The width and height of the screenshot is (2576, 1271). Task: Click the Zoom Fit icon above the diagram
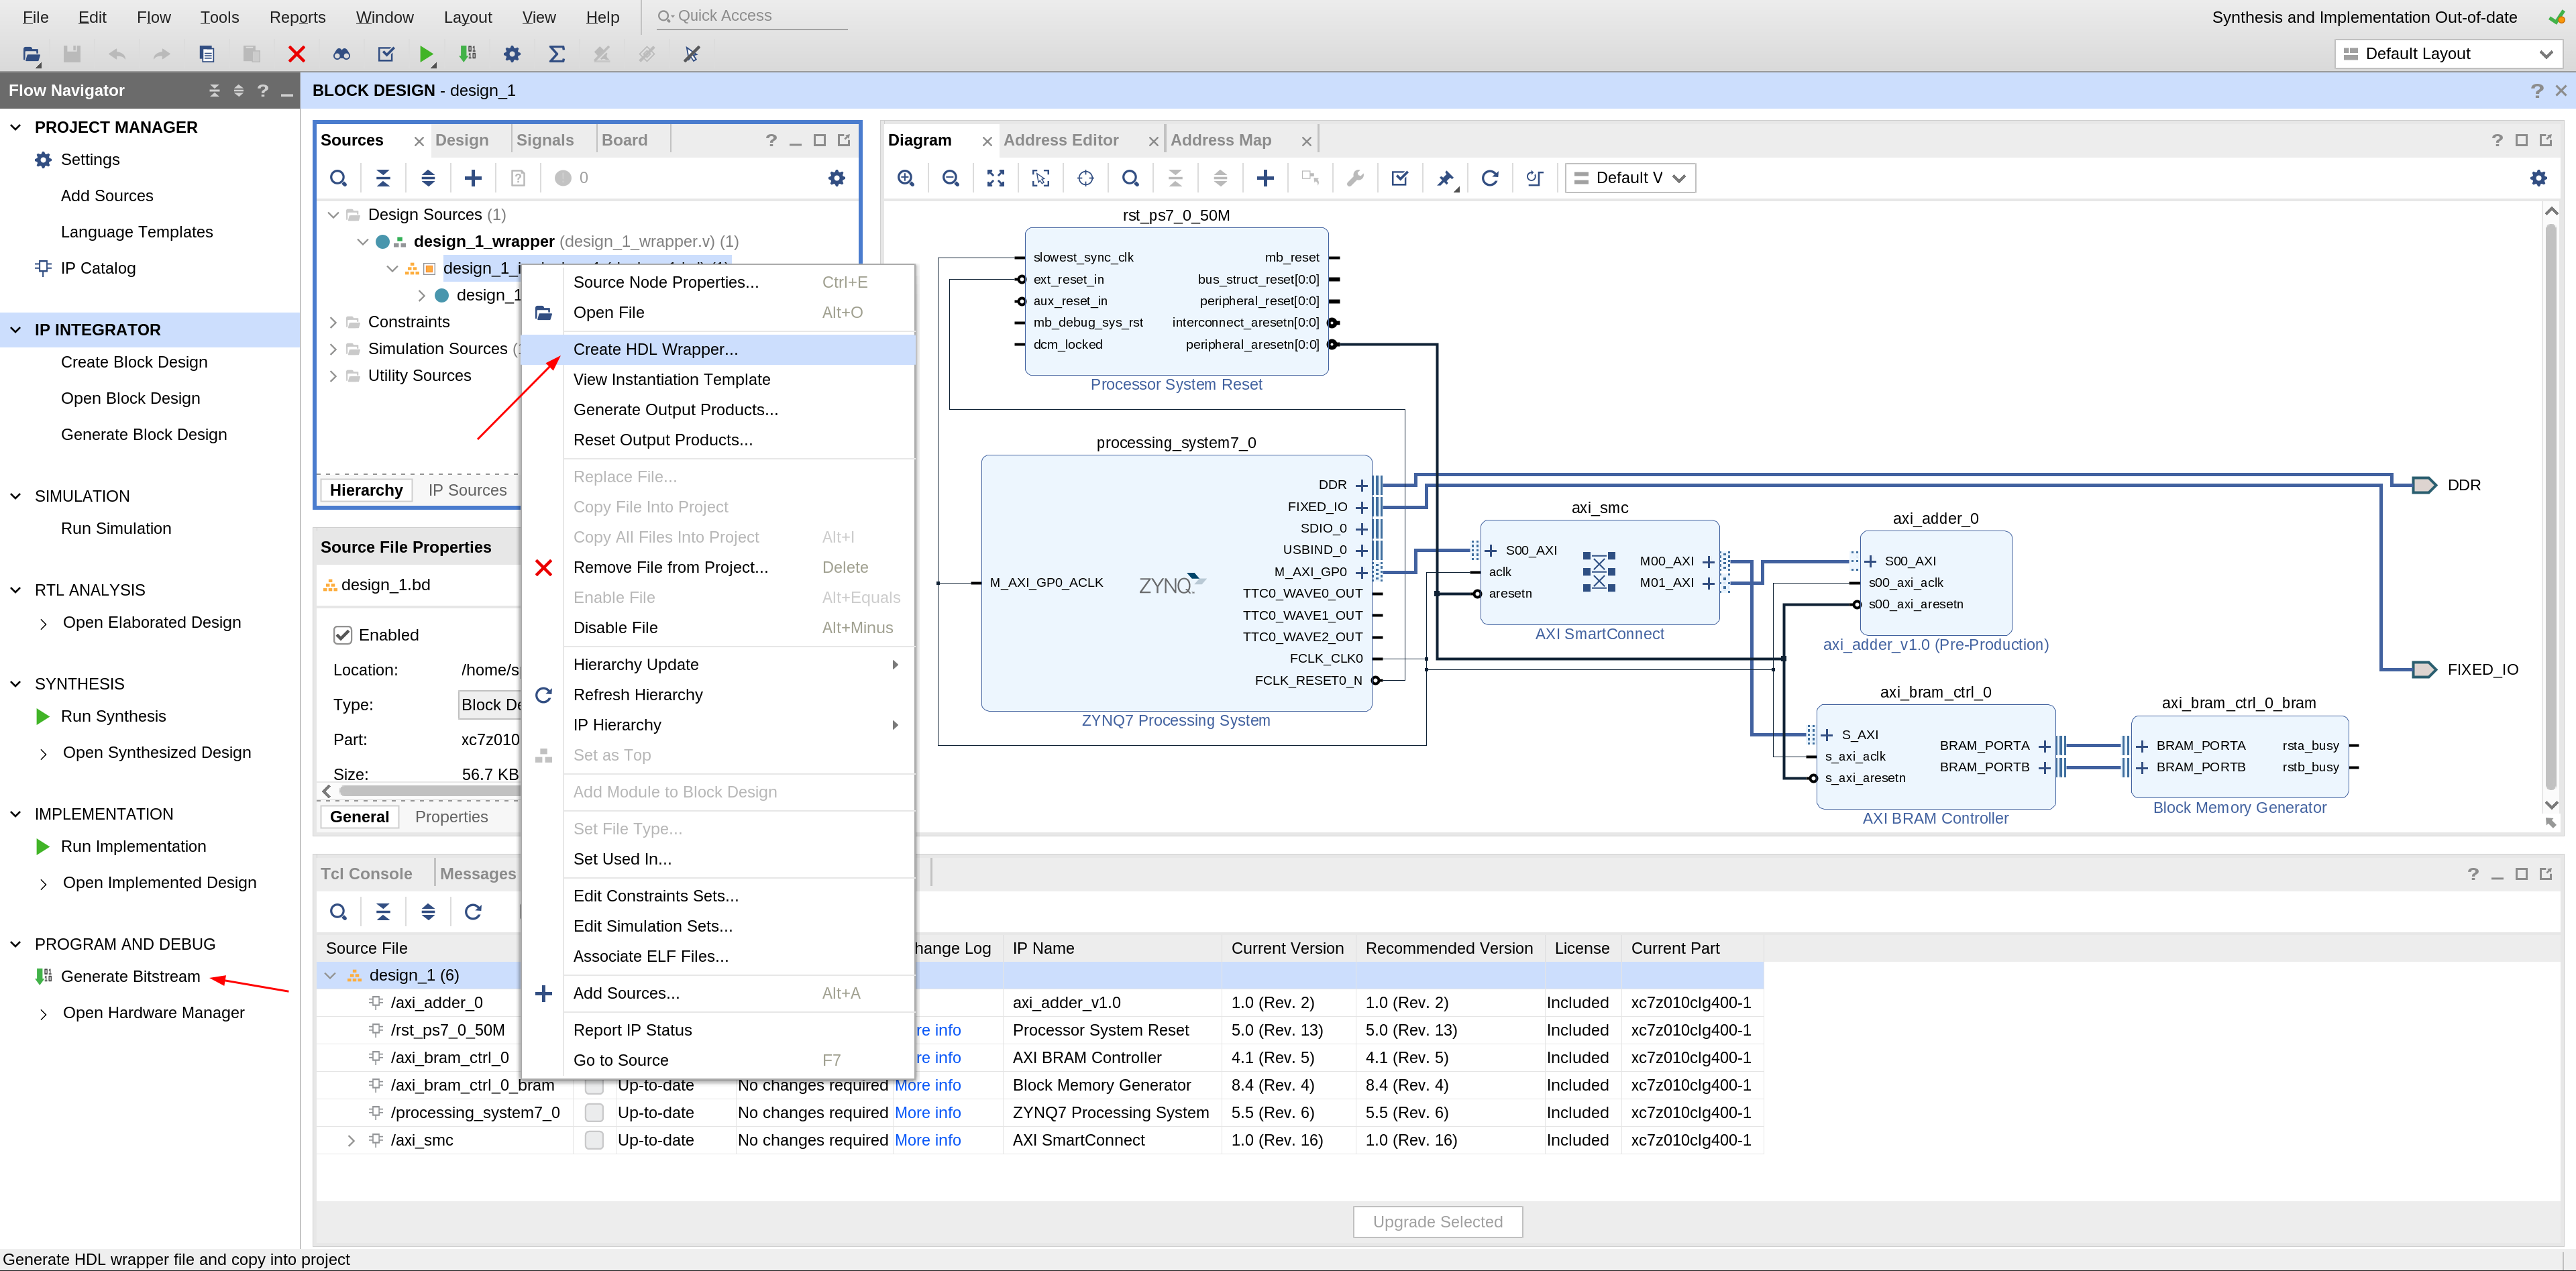(x=995, y=177)
